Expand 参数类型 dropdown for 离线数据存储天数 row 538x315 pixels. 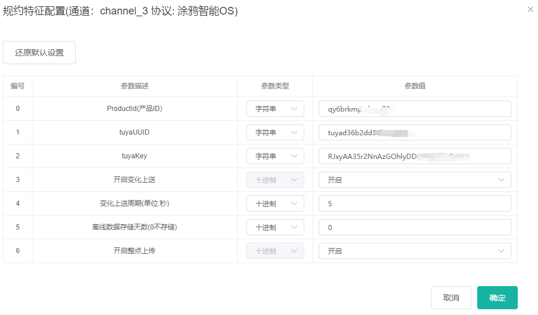click(x=275, y=227)
